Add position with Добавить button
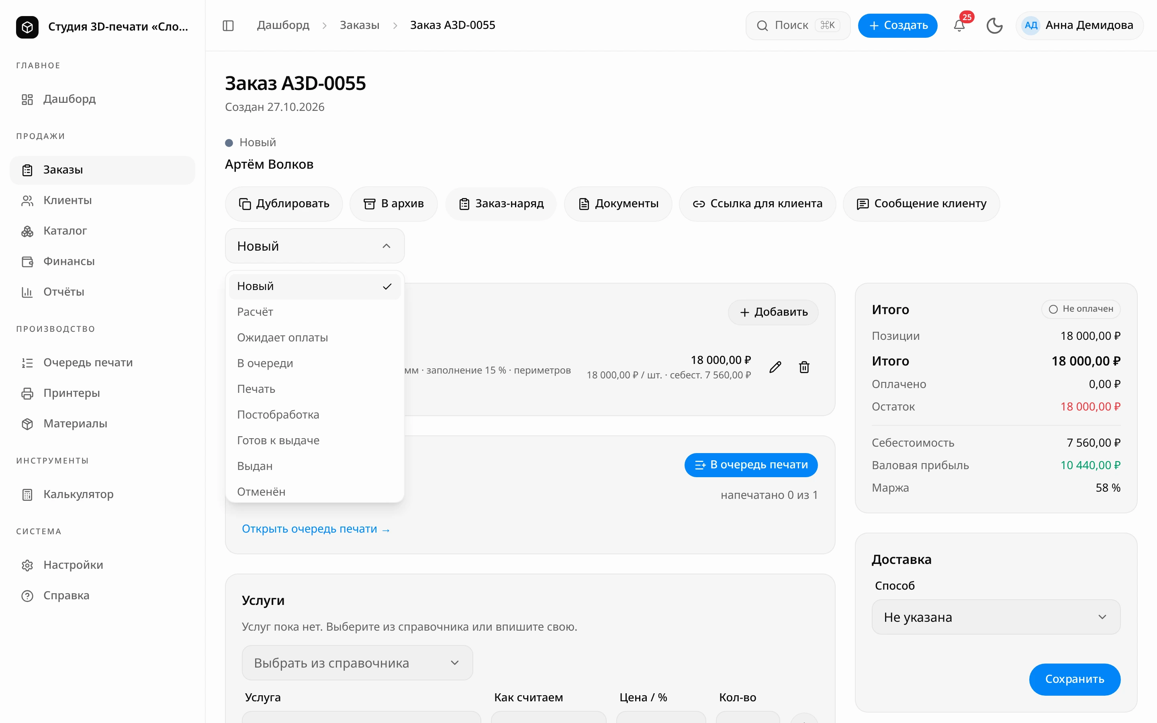Viewport: 1157px width, 723px height. [773, 312]
